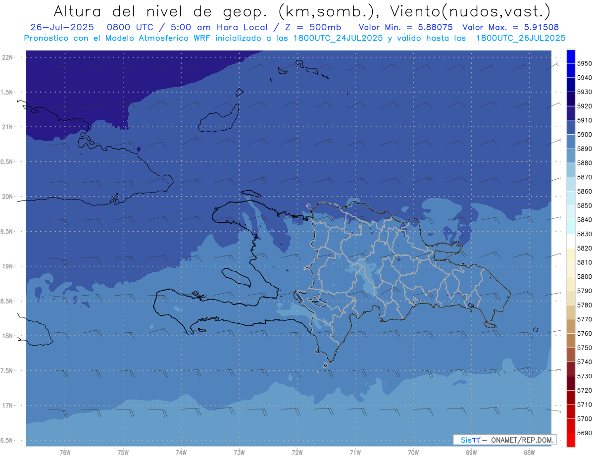Click the '8.5N' latitude axis label
This screenshot has width=594, height=459.
[x=6, y=302]
